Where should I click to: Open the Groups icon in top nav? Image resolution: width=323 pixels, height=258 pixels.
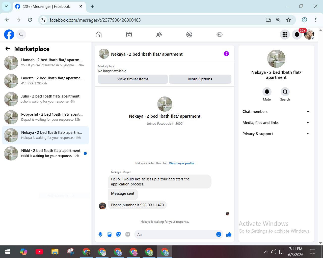(x=189, y=35)
